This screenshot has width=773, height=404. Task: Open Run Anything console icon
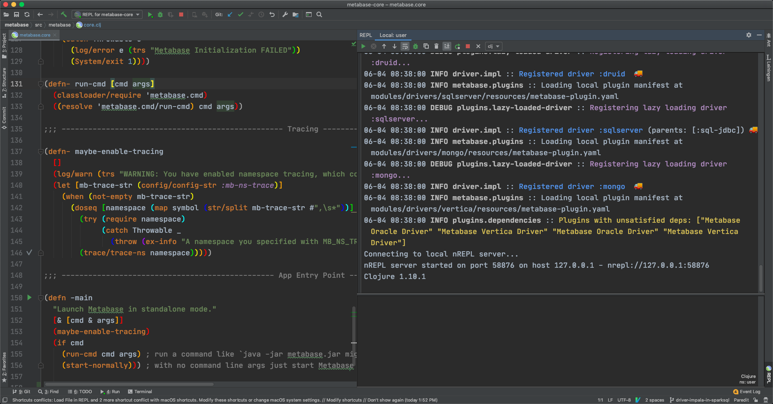pyautogui.click(x=309, y=14)
